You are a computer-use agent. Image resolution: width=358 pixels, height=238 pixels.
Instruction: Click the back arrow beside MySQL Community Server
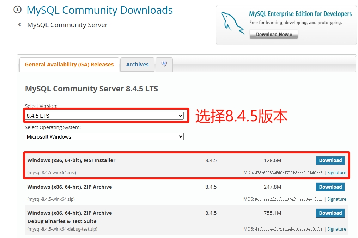[x=19, y=25]
